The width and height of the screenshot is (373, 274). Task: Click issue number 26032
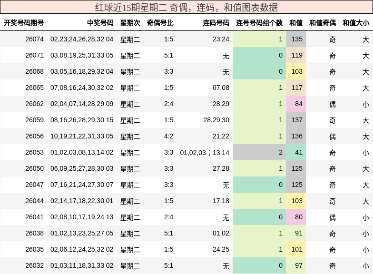click(x=34, y=265)
